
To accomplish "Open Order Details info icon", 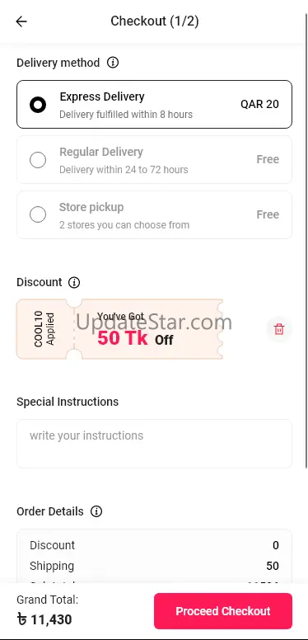I will (96, 511).
